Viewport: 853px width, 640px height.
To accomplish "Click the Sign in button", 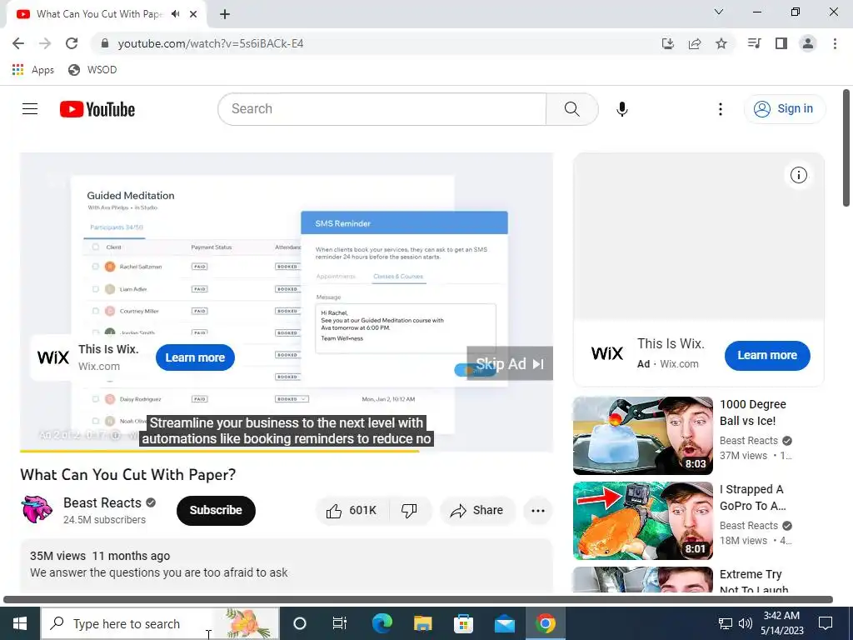I will click(785, 109).
